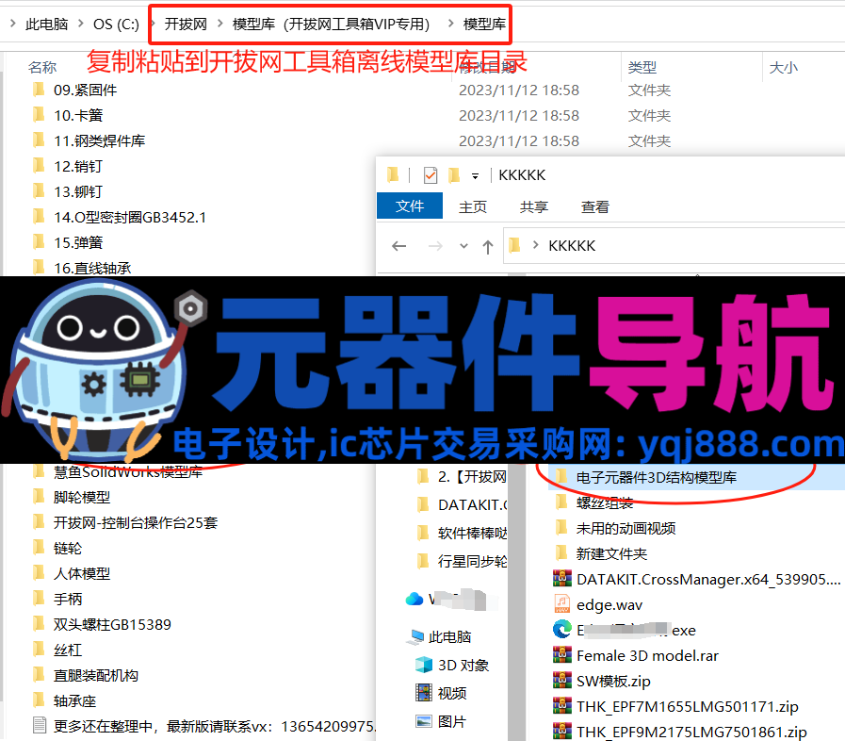Click the Back arrow in KKKKK window
The height and width of the screenshot is (741, 845).
(x=398, y=246)
